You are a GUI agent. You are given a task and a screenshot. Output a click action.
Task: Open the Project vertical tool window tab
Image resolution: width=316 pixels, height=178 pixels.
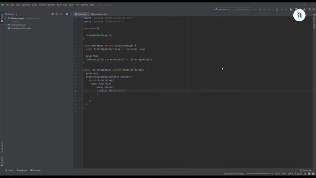click(x=2, y=18)
